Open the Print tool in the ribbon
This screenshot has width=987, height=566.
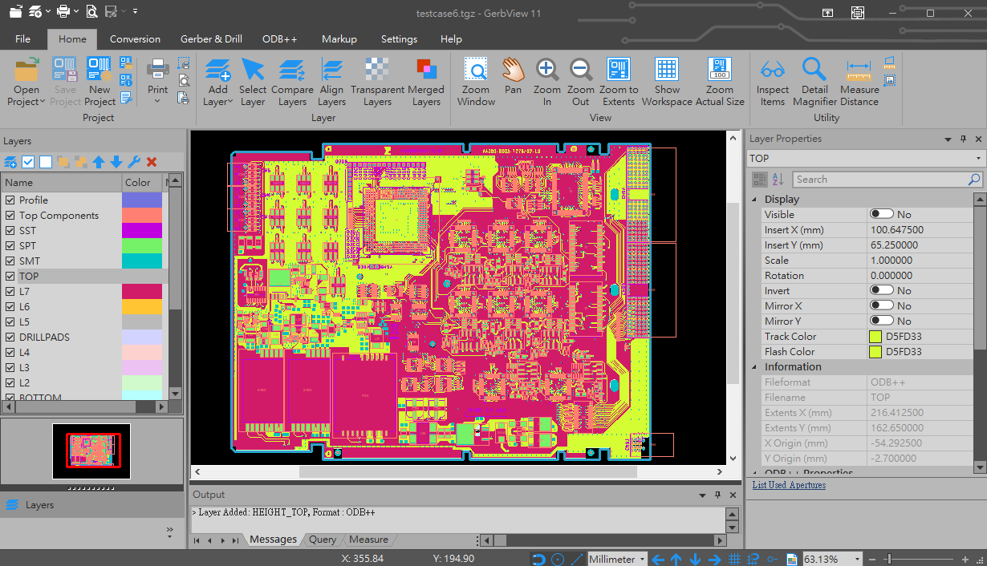[157, 75]
